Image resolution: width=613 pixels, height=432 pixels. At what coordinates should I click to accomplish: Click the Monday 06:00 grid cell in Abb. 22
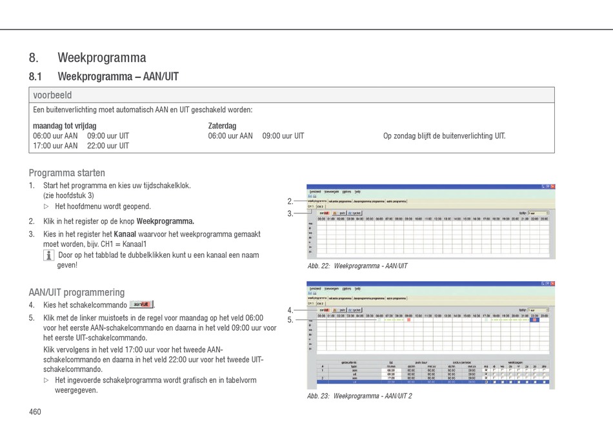click(379, 224)
